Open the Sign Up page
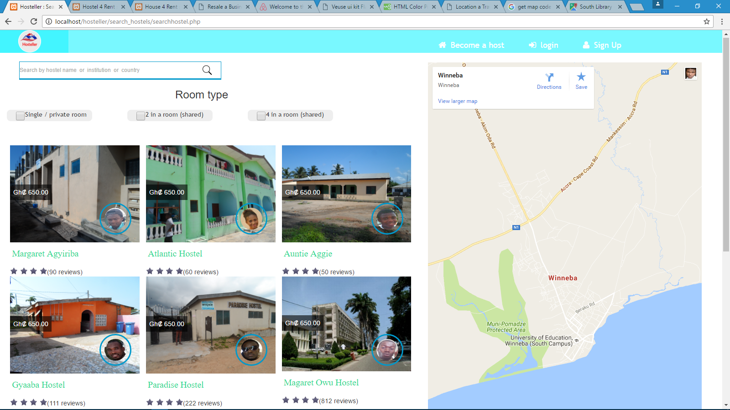 coord(602,45)
